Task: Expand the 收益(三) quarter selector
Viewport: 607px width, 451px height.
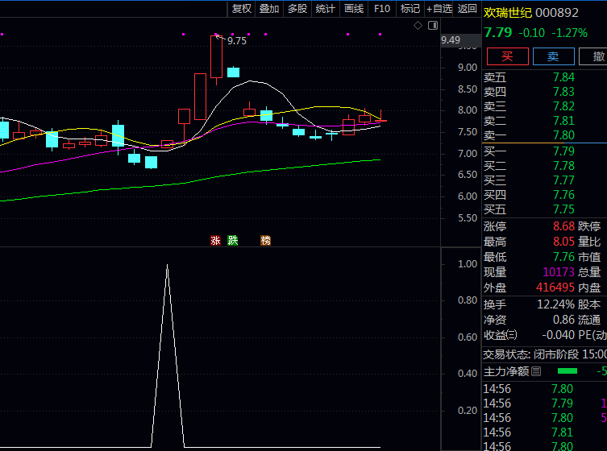Action: pos(513,335)
